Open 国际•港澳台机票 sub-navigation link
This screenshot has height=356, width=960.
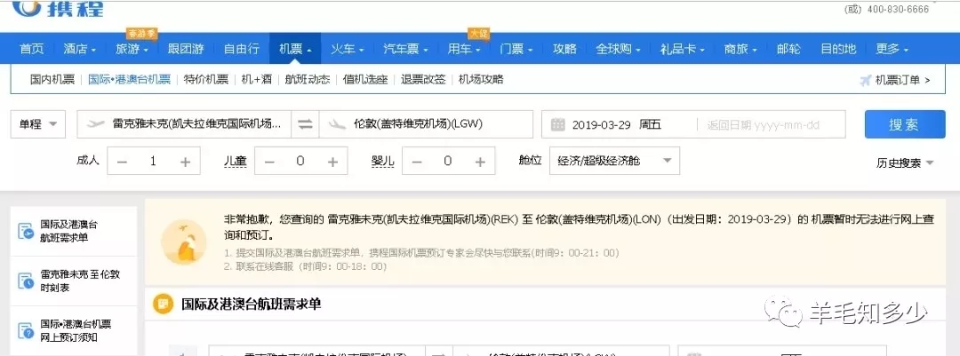coord(129,80)
